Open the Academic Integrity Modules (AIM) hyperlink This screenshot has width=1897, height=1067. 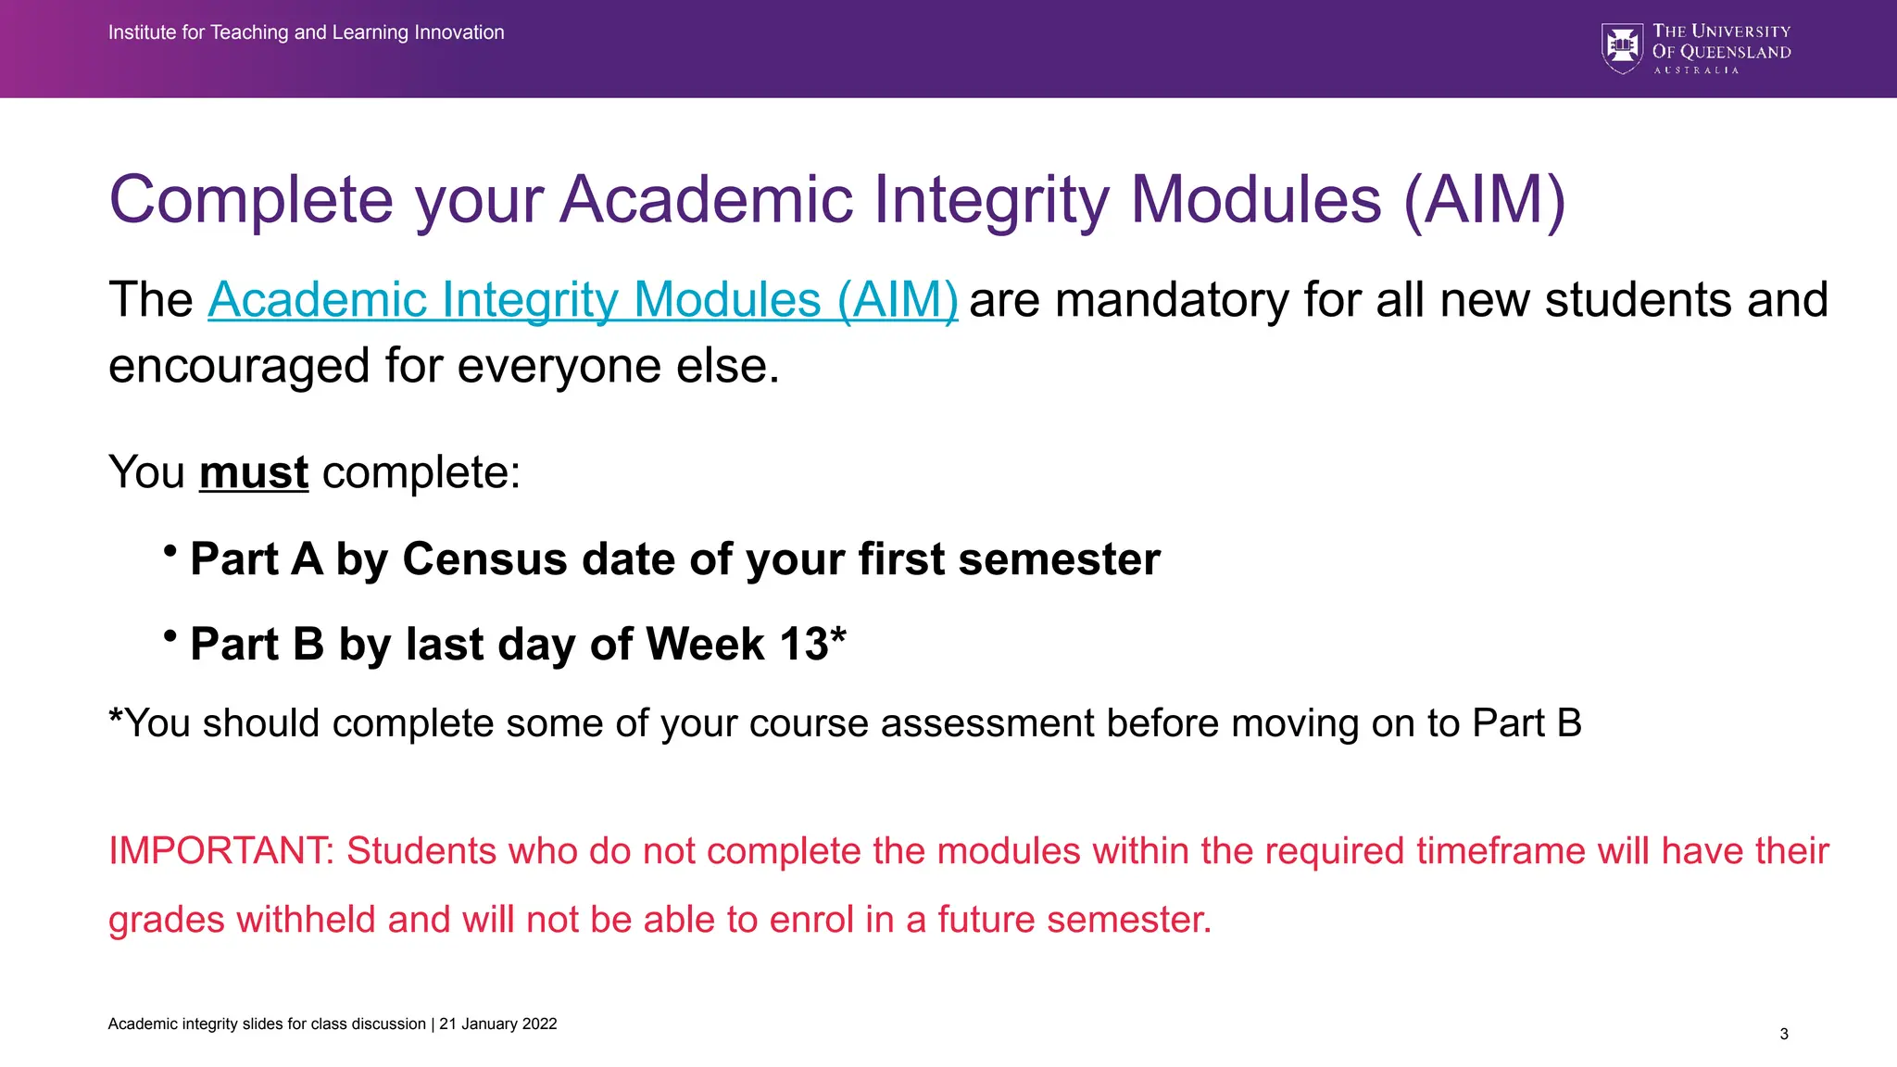(x=583, y=300)
